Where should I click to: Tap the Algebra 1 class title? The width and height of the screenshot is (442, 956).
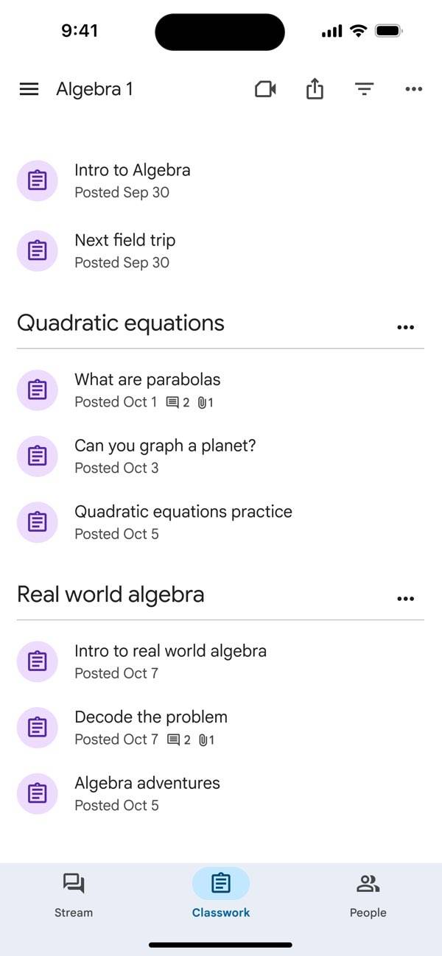(94, 90)
